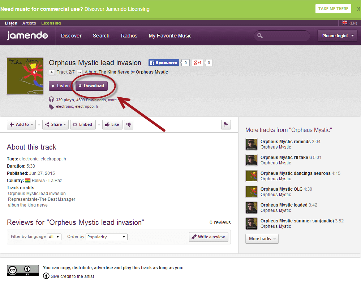
Task: Go to previous track with the left arrow
Action: tap(52, 72)
